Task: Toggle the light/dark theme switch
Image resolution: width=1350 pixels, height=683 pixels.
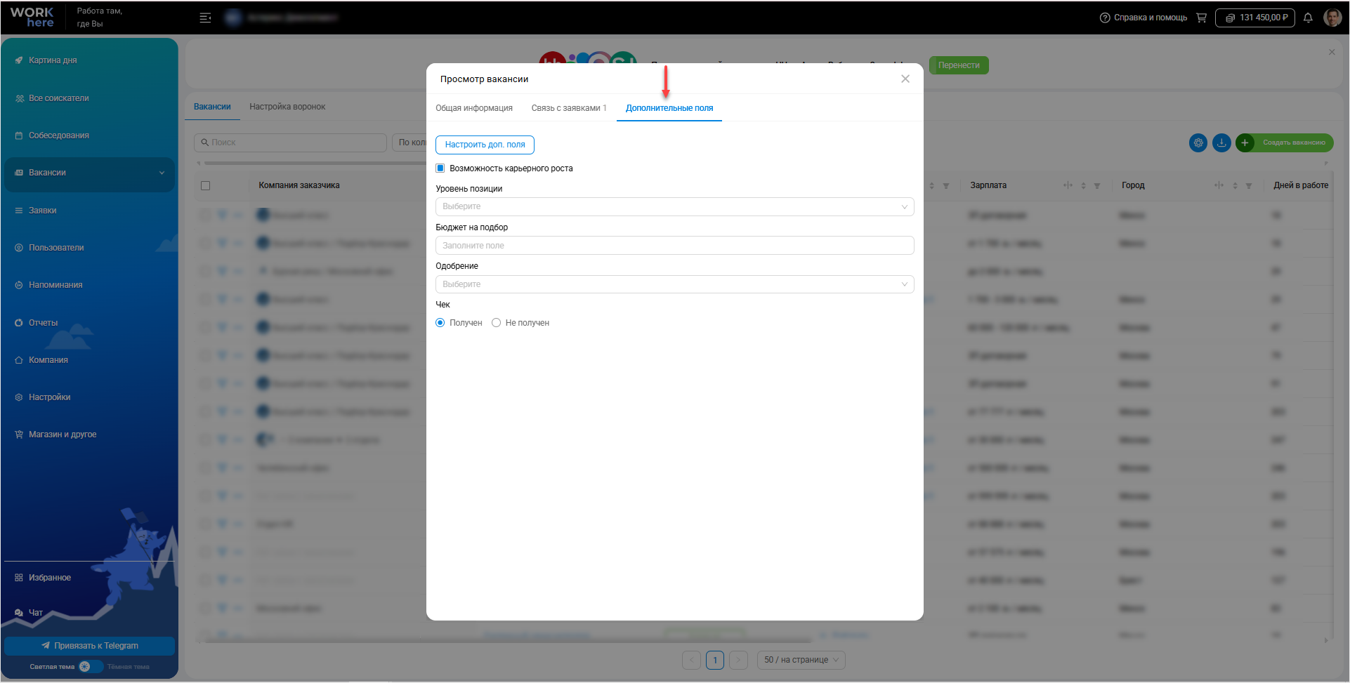Action: (90, 667)
